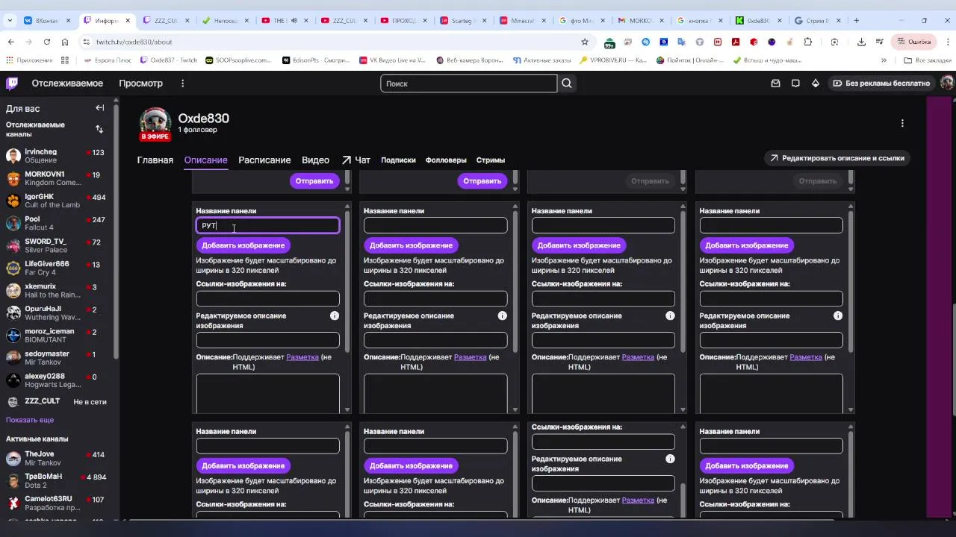Go back with browser back arrow
Screen dimensions: 956x537
tap(10, 42)
